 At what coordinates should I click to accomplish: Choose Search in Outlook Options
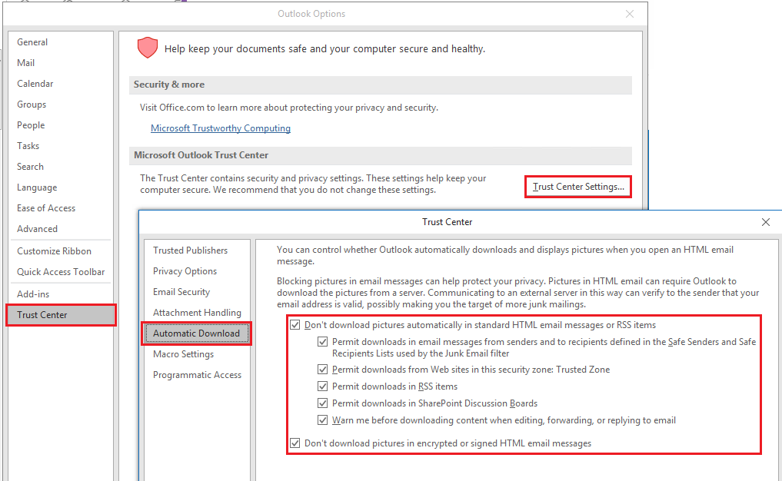[x=31, y=167]
